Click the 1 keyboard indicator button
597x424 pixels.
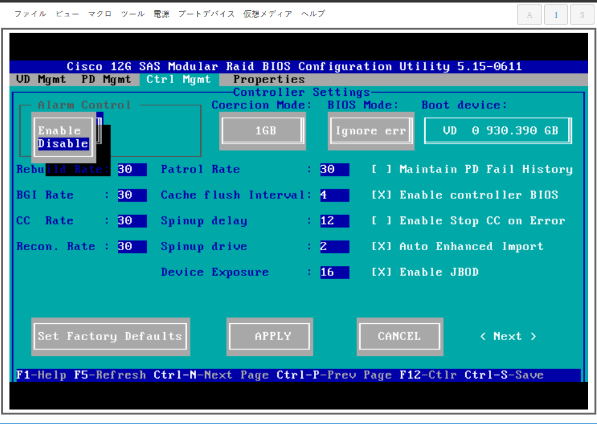(x=556, y=15)
